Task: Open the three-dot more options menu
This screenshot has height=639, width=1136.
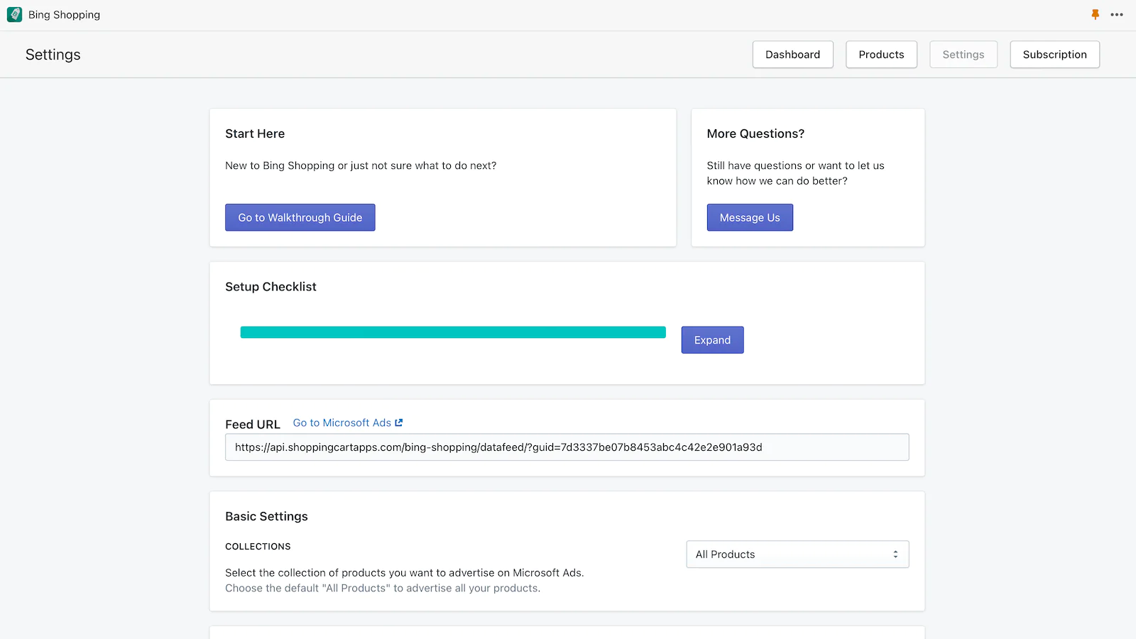Action: (x=1117, y=14)
